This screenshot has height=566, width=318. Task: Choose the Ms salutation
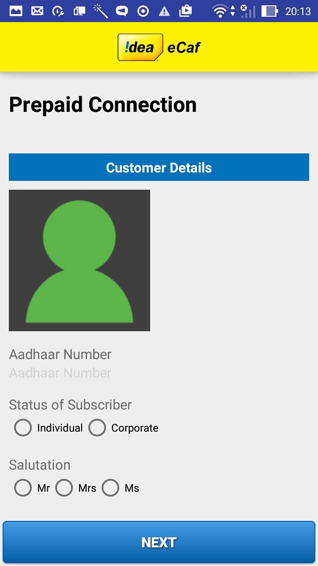(x=110, y=488)
